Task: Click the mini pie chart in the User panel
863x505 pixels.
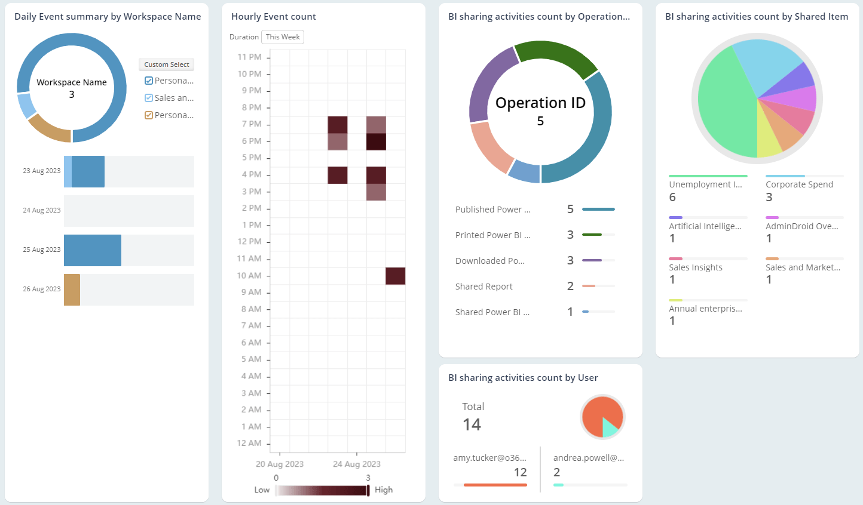Action: 602,417
